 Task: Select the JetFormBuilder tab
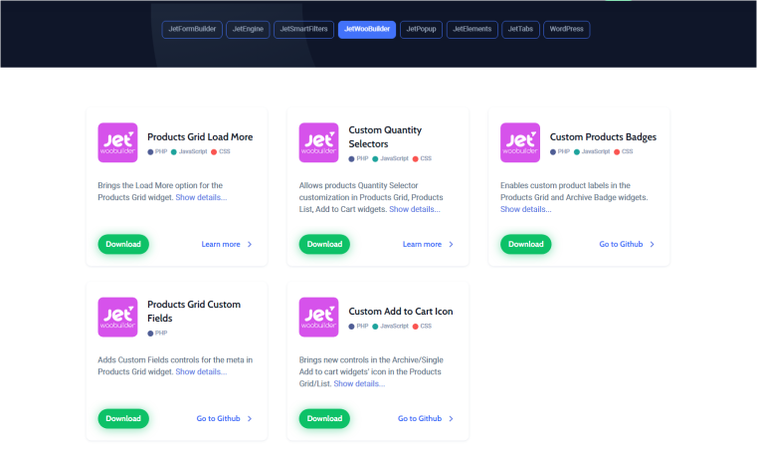click(x=192, y=29)
